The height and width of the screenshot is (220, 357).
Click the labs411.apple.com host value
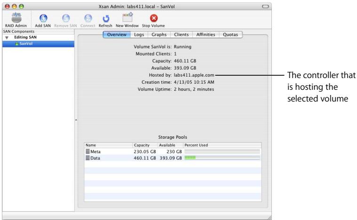click(194, 75)
